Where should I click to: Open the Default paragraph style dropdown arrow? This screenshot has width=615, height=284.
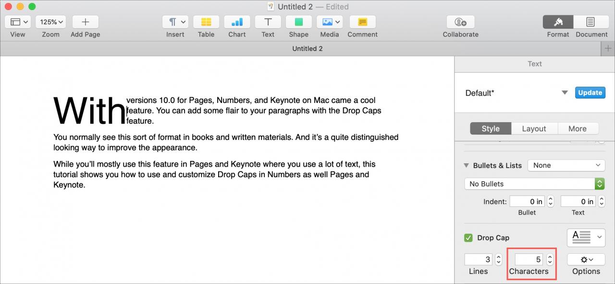(x=565, y=93)
